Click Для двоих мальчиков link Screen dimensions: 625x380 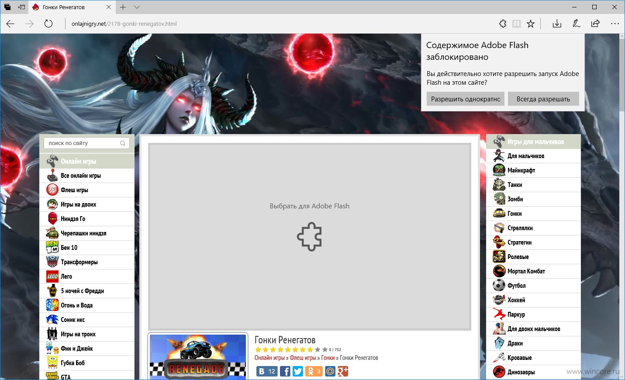534,329
